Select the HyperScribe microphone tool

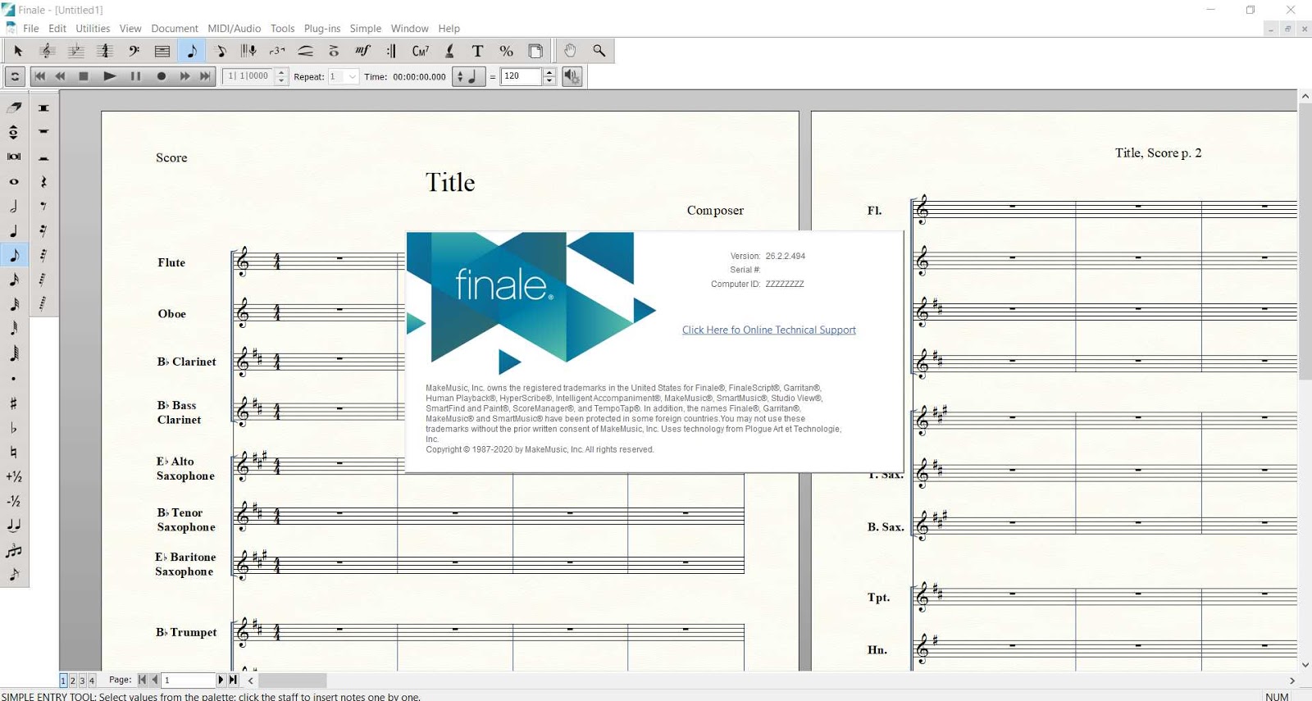click(x=248, y=51)
